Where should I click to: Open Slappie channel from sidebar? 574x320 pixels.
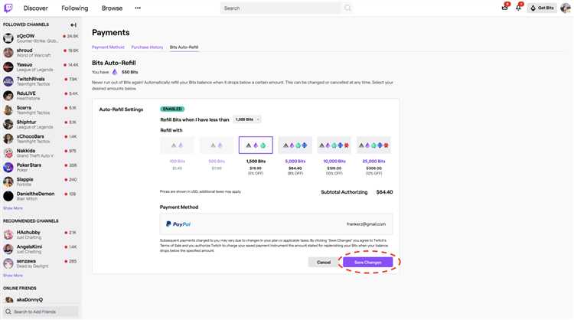pos(41,181)
